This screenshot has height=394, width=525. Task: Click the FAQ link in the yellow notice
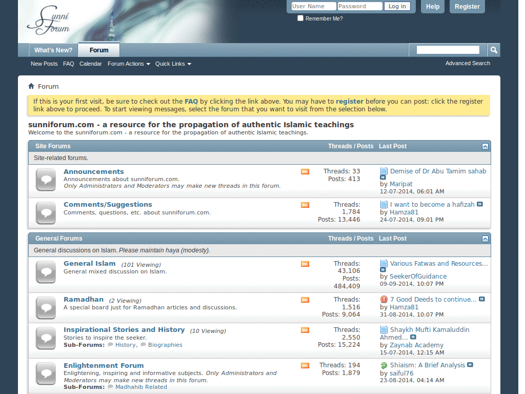pyautogui.click(x=191, y=101)
